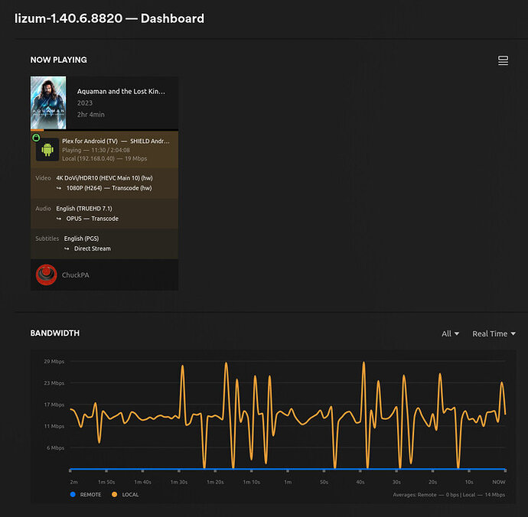Select '4K DoVi/HDR10 (HEVC Main 10) (hw)' text
Screen dimensions: 528x517
[104, 178]
